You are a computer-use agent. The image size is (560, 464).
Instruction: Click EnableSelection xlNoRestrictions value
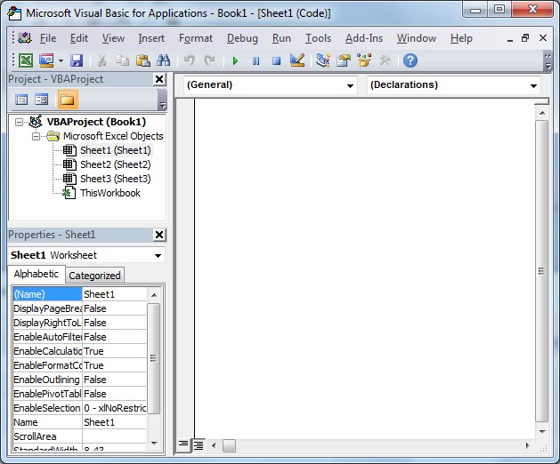tap(114, 408)
